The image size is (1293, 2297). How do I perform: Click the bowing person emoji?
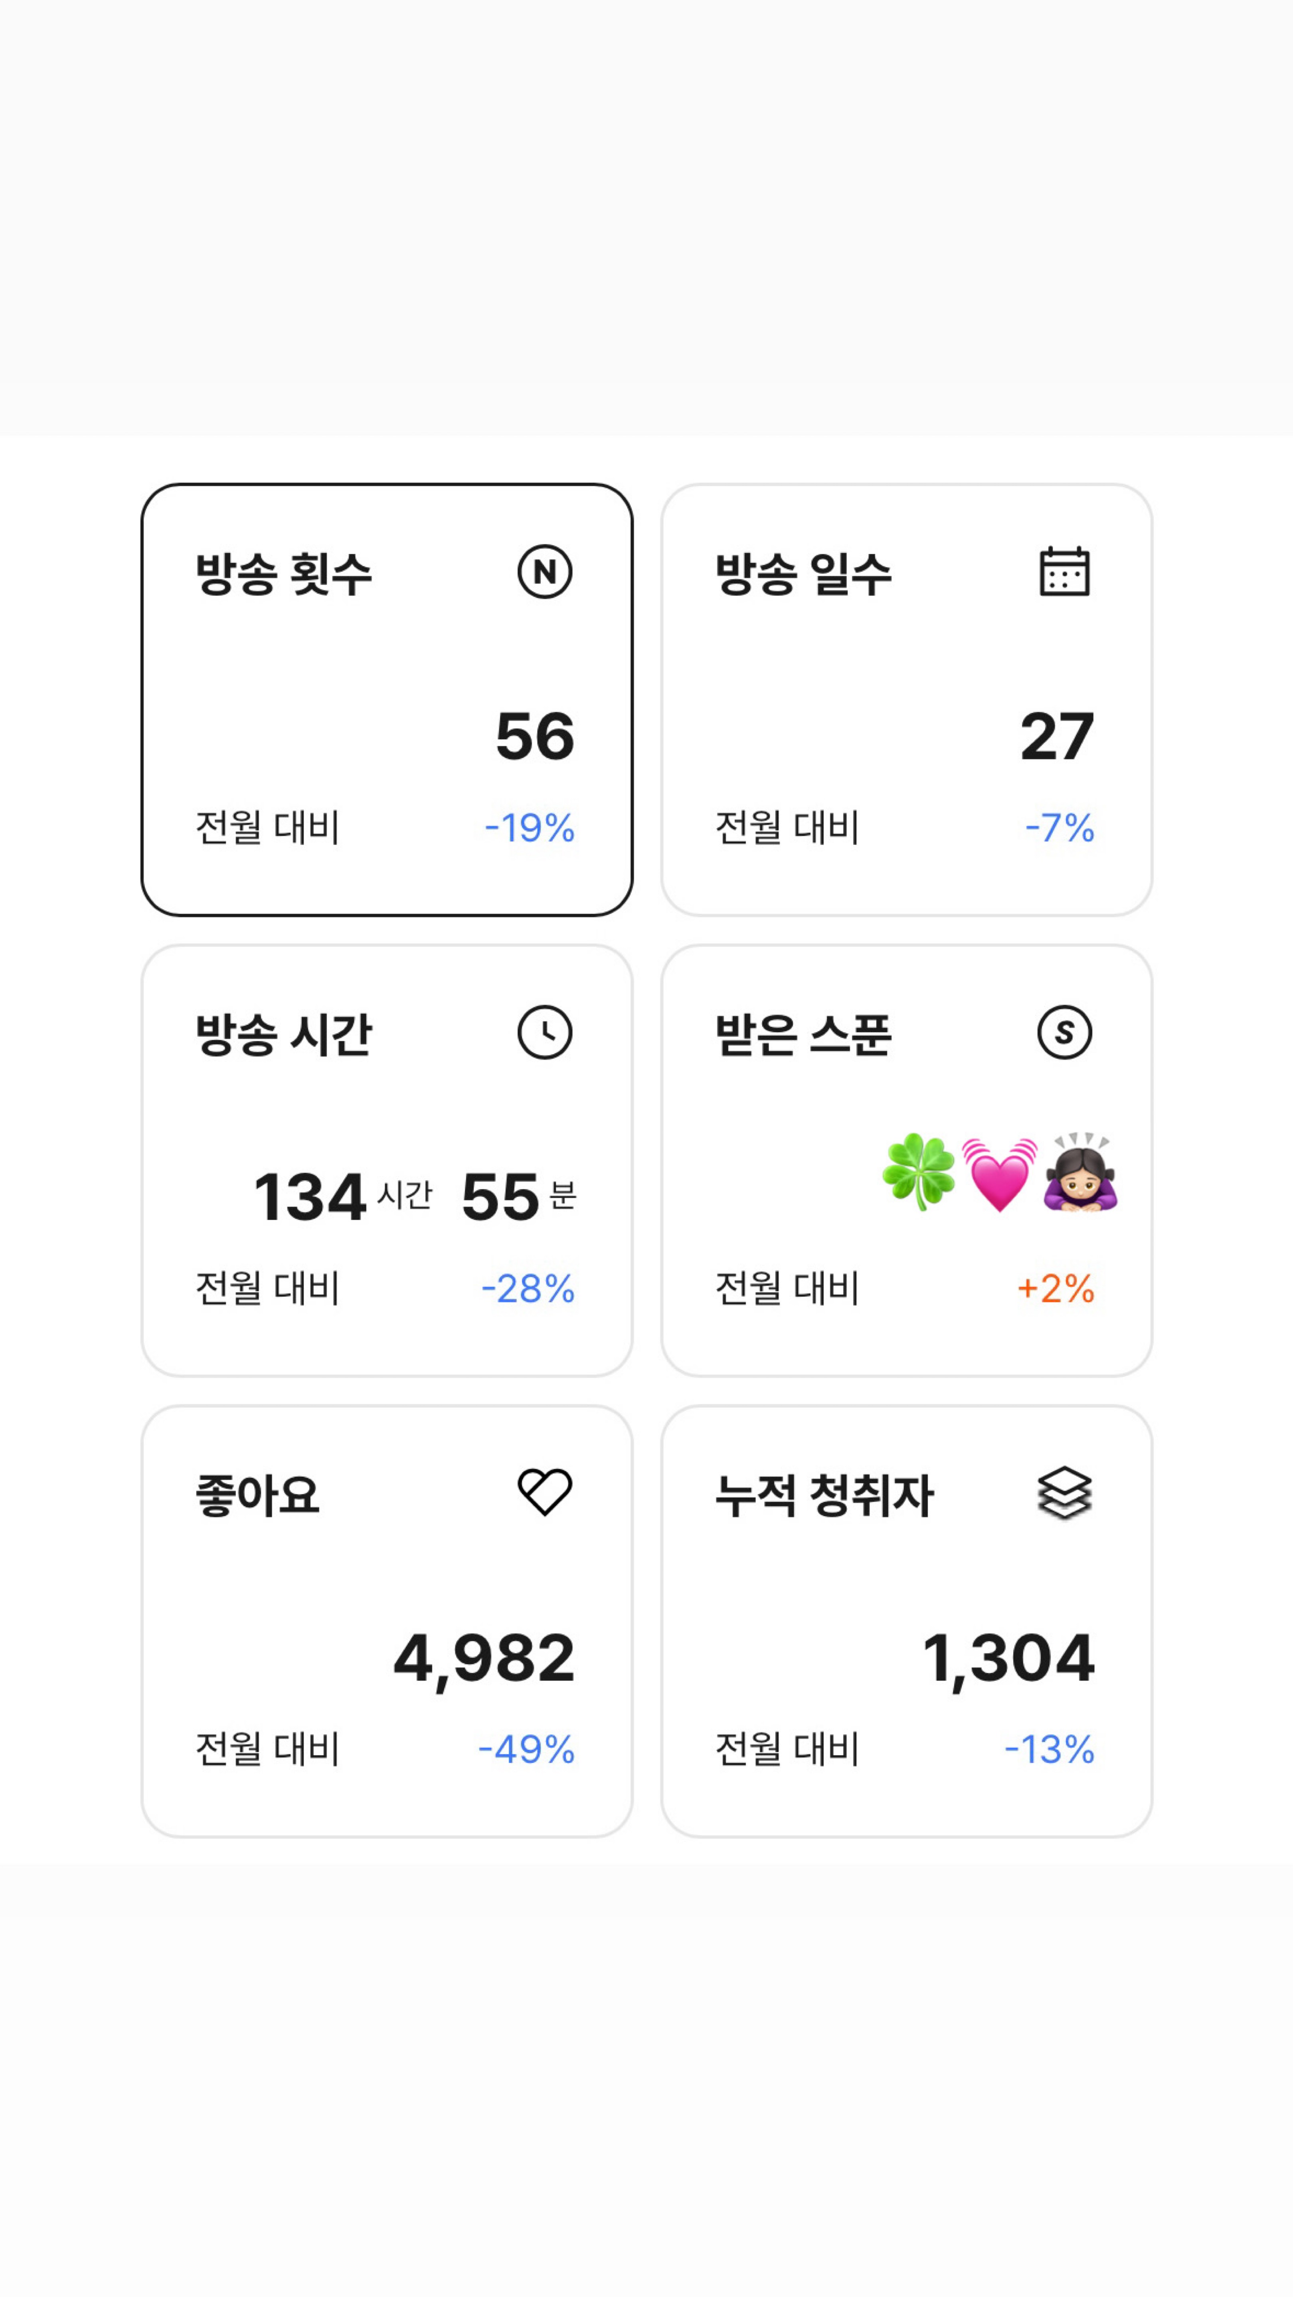click(x=1080, y=1172)
